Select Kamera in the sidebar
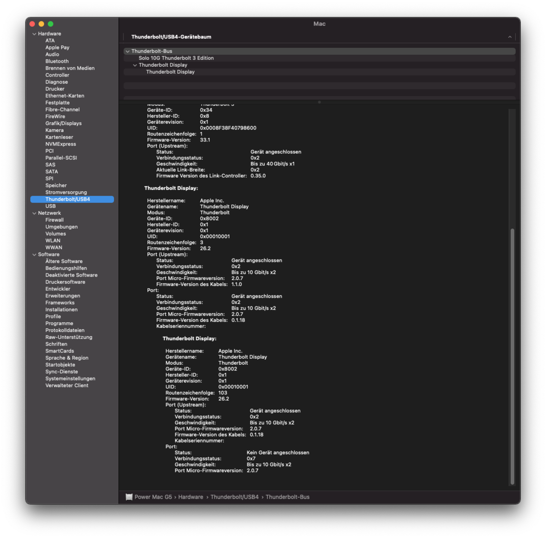546x538 pixels. 54,131
